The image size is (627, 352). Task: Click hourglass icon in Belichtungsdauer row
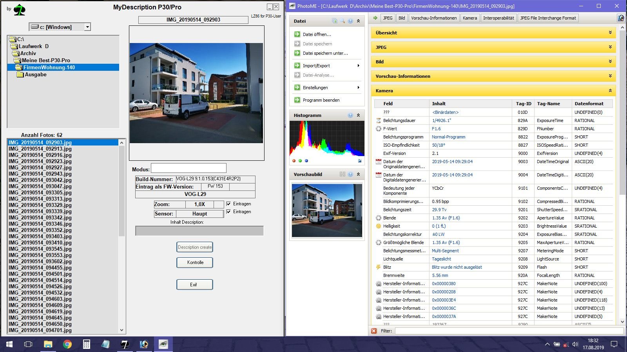tap(379, 120)
